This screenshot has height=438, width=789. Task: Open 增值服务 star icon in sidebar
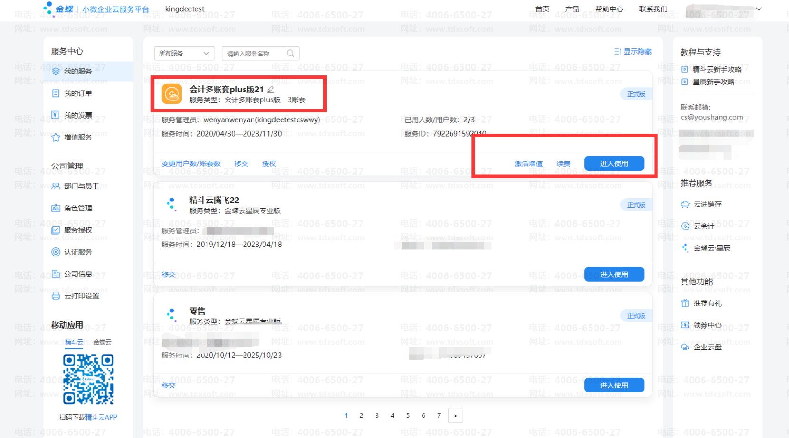(x=56, y=137)
